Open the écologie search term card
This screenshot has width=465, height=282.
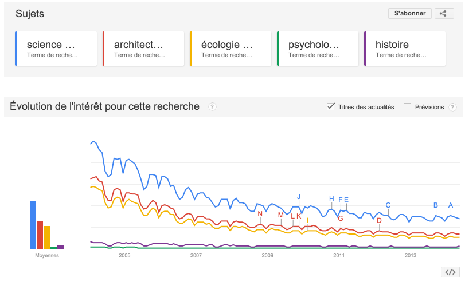click(230, 49)
